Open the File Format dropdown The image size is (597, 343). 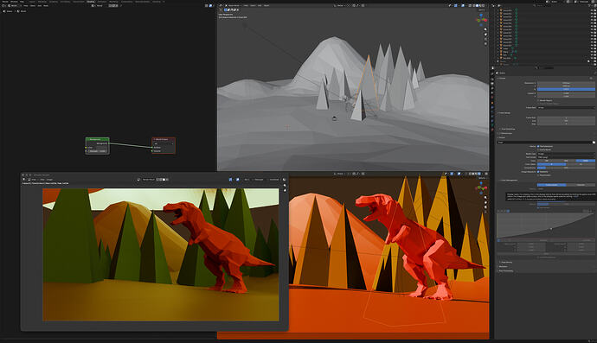click(x=566, y=157)
